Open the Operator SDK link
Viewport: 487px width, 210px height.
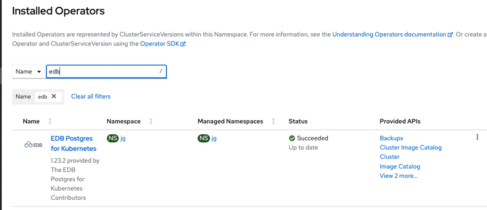160,44
